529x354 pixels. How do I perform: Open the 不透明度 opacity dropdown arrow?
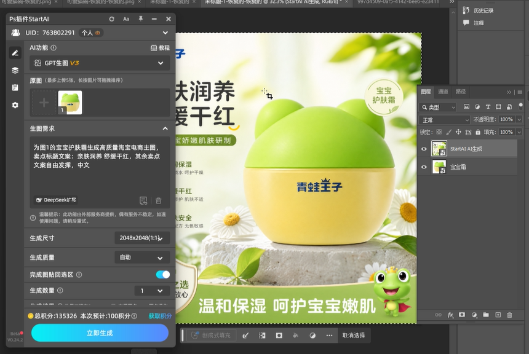click(519, 120)
